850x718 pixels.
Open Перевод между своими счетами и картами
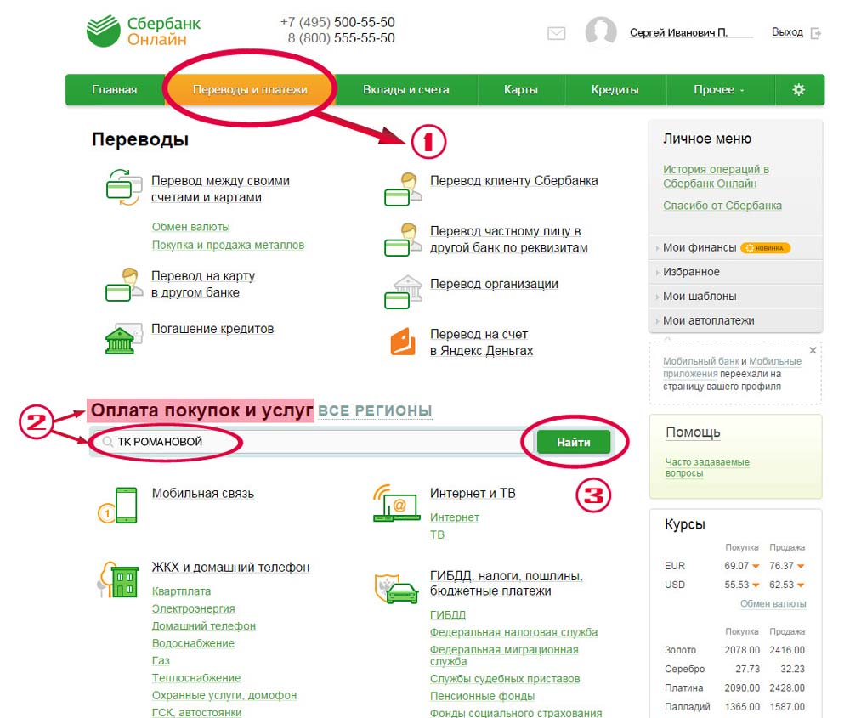pos(220,189)
